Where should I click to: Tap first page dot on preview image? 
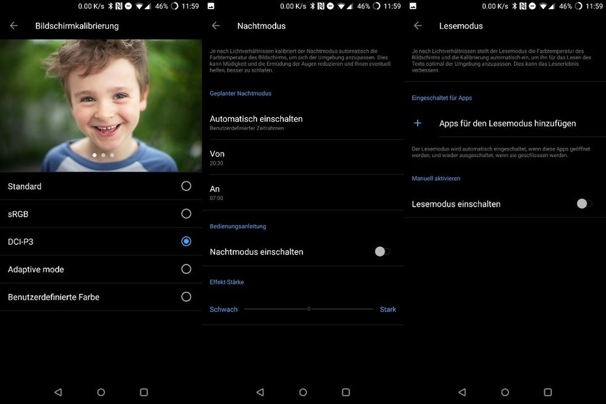(x=94, y=155)
